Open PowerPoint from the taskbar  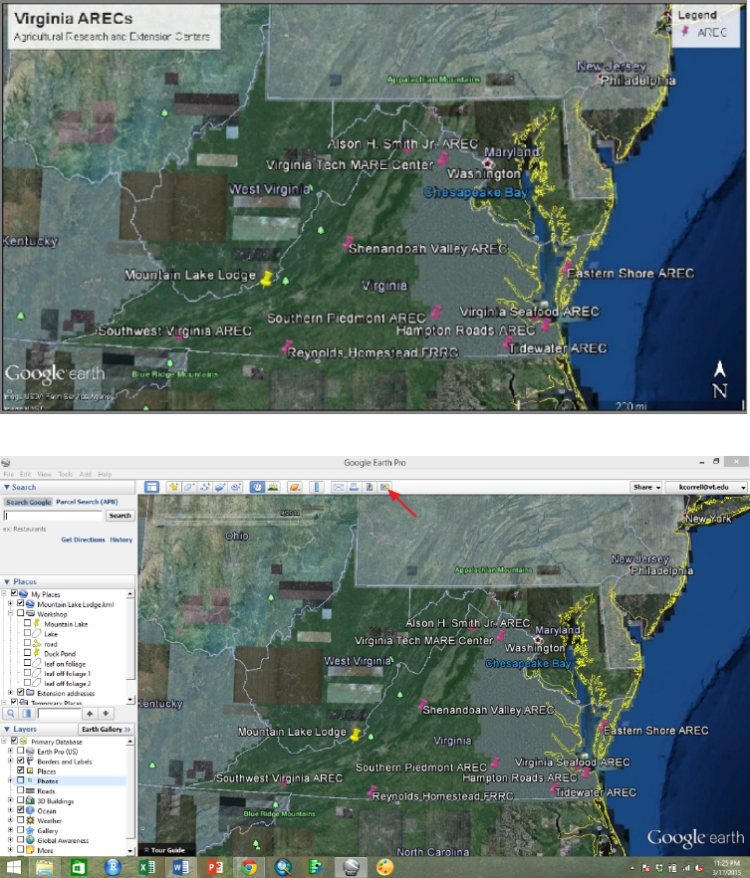point(215,867)
